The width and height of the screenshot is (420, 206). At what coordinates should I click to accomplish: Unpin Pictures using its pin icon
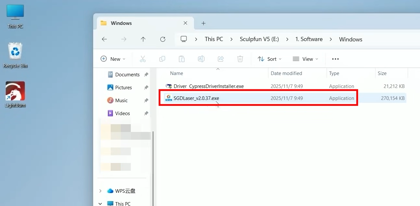[146, 87]
